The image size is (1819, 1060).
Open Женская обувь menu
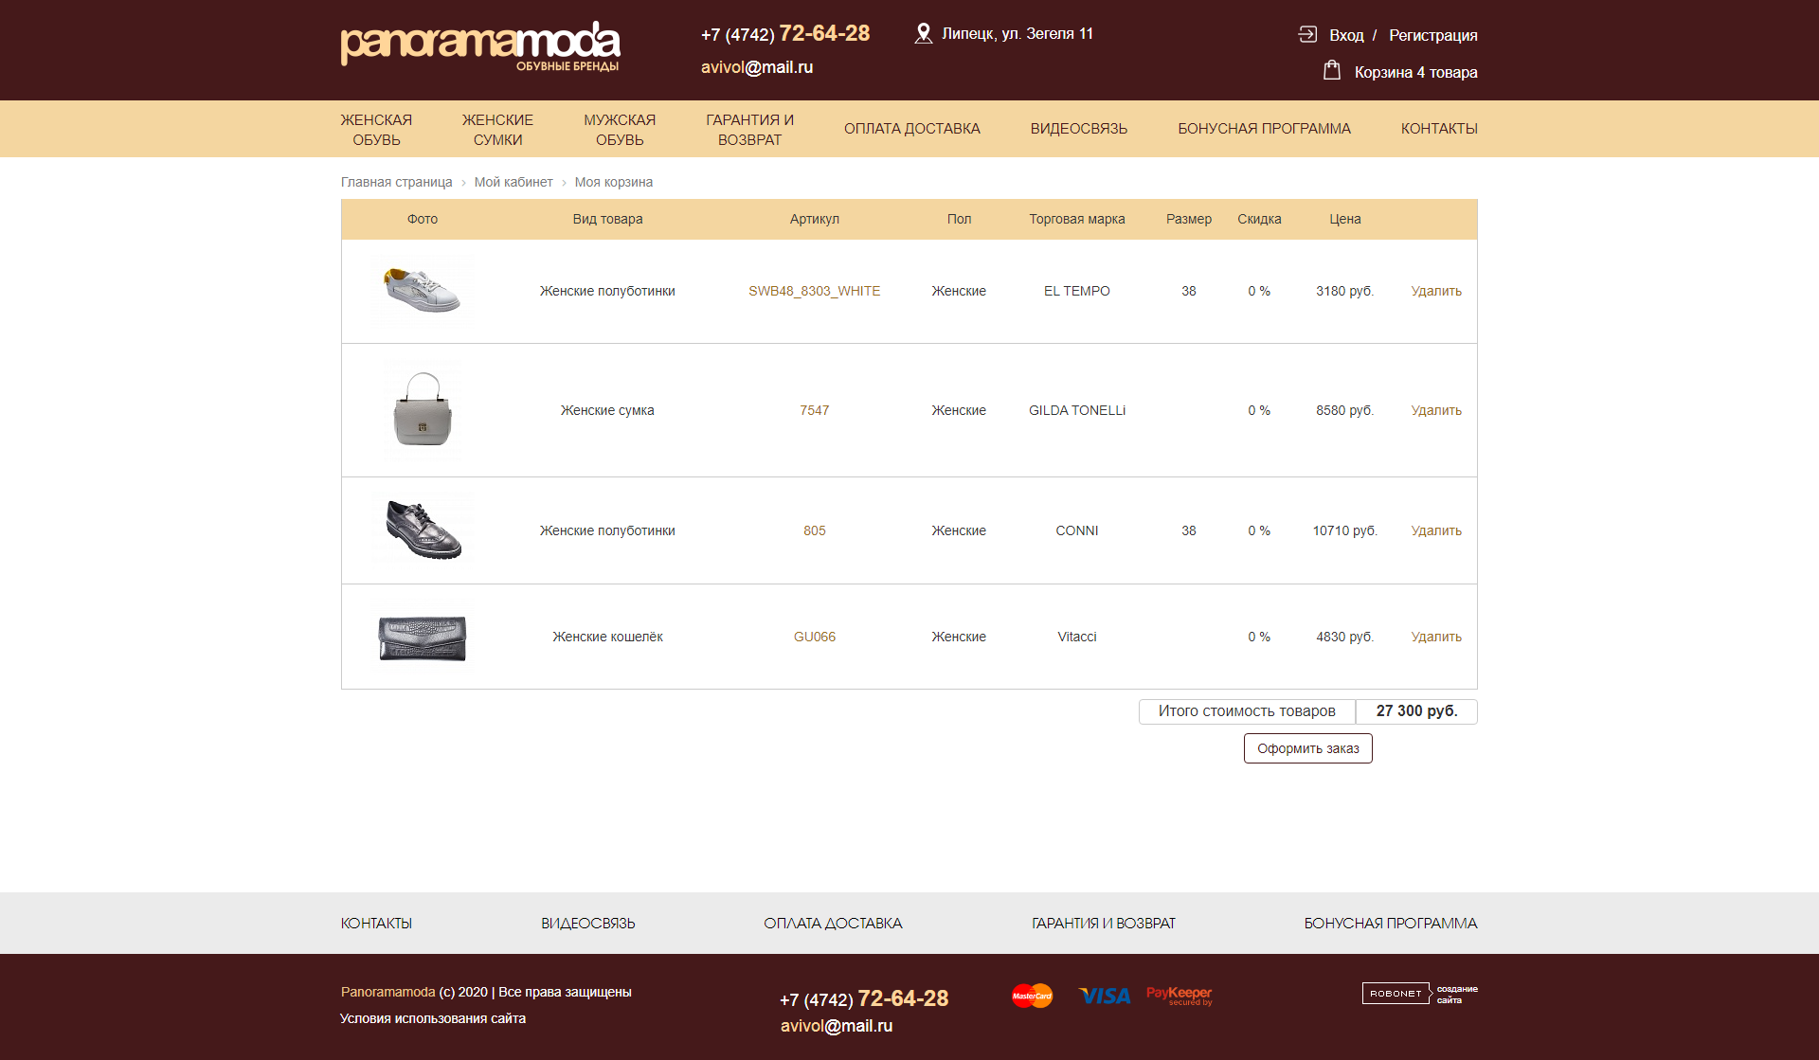point(376,130)
